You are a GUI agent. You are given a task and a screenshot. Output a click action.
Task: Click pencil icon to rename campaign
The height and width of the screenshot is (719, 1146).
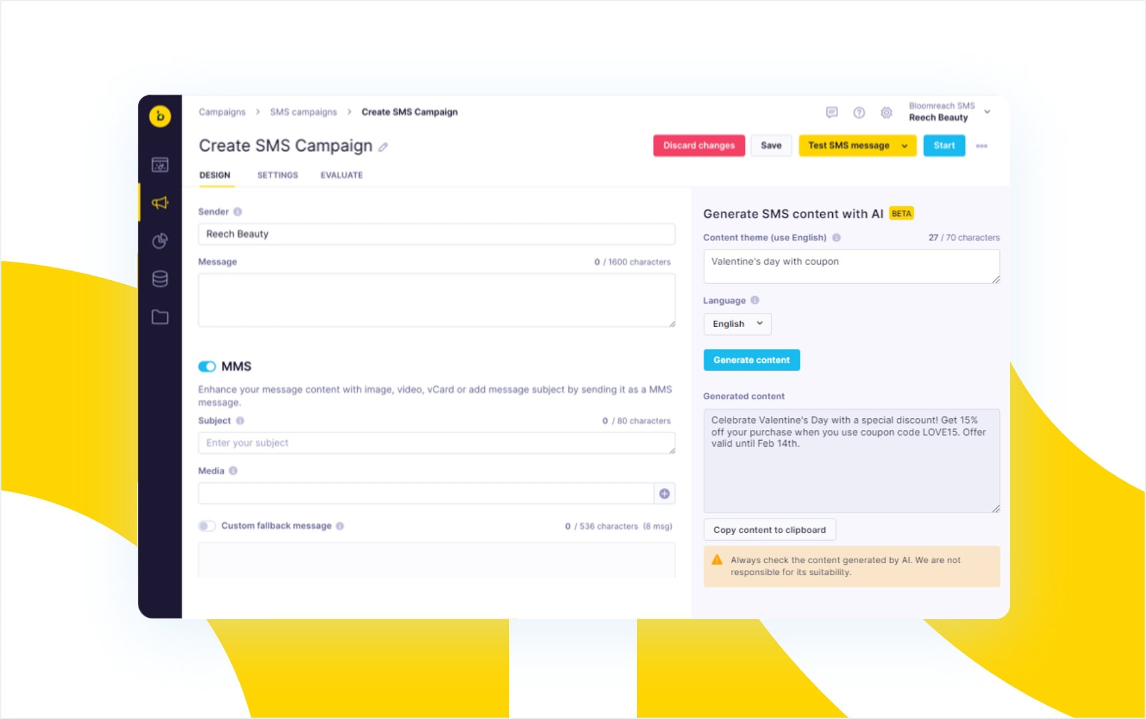(383, 147)
